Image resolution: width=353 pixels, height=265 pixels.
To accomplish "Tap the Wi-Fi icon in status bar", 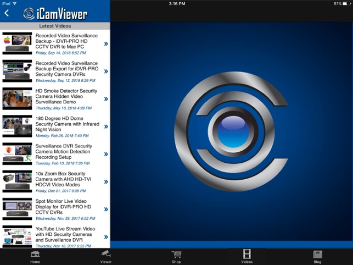I will pyautogui.click(x=15, y=3).
